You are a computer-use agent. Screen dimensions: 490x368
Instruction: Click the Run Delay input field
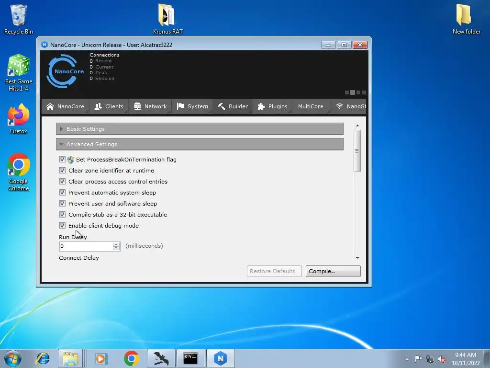pos(86,246)
